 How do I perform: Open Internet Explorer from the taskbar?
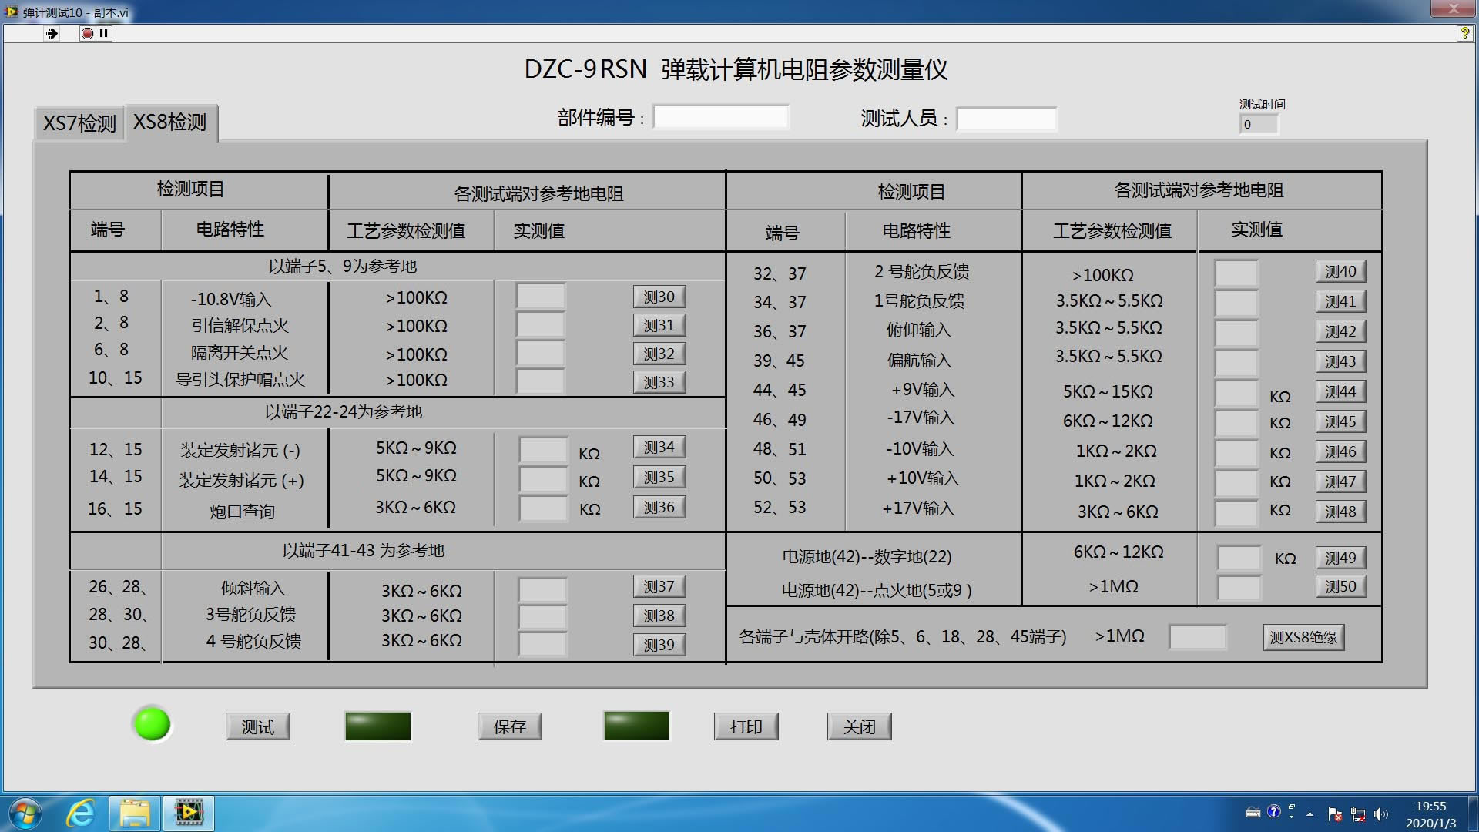click(81, 814)
